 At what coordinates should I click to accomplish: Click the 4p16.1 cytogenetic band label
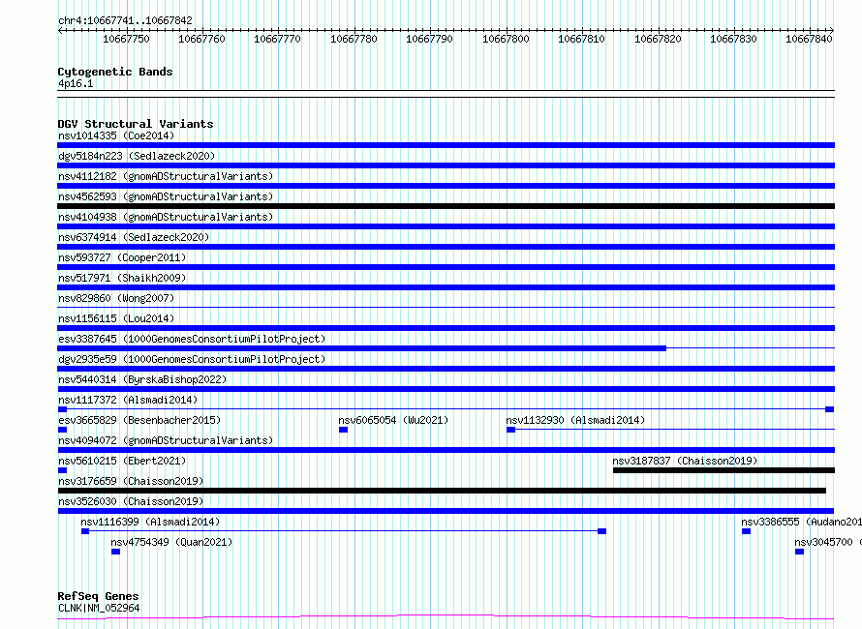point(76,83)
